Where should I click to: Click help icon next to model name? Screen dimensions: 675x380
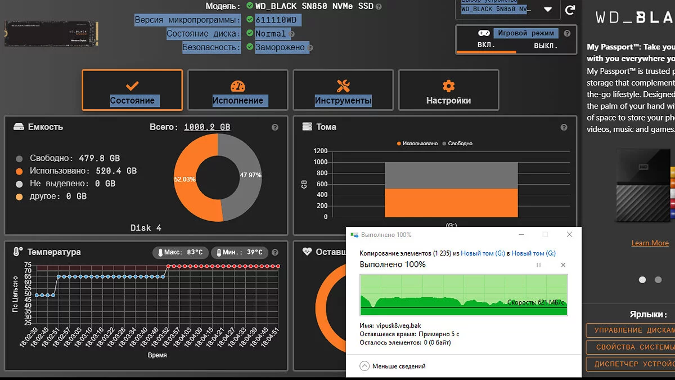(x=379, y=7)
